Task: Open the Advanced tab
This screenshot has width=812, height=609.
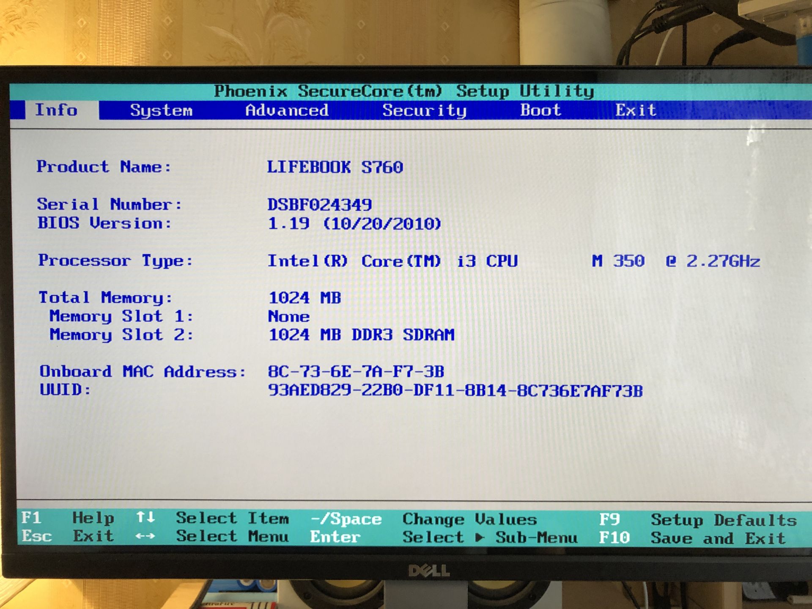Action: [287, 110]
